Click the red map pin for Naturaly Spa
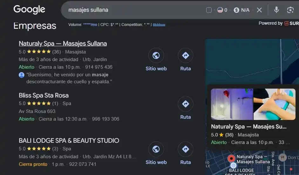The image size is (299, 175). pos(231,158)
